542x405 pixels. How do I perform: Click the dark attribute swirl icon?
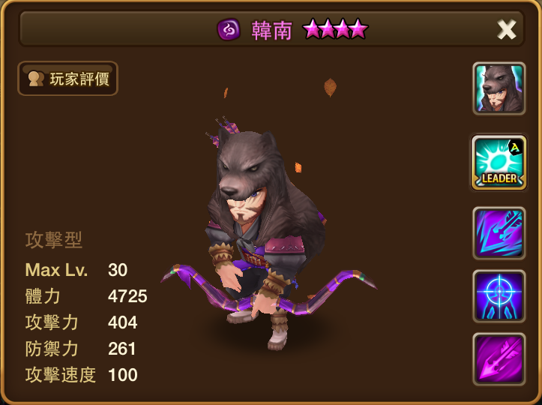pos(229,29)
